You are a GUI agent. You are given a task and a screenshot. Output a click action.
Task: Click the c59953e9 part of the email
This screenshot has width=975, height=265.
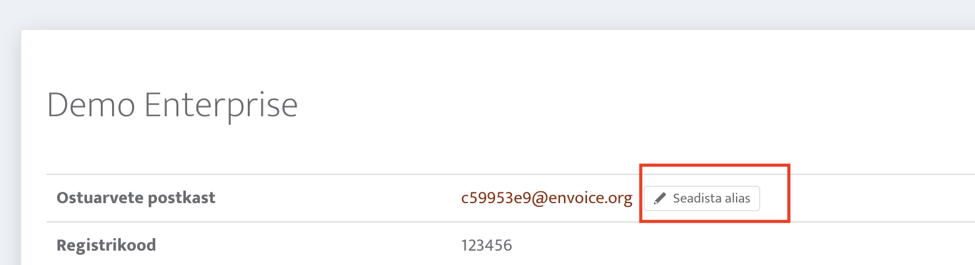tap(496, 199)
